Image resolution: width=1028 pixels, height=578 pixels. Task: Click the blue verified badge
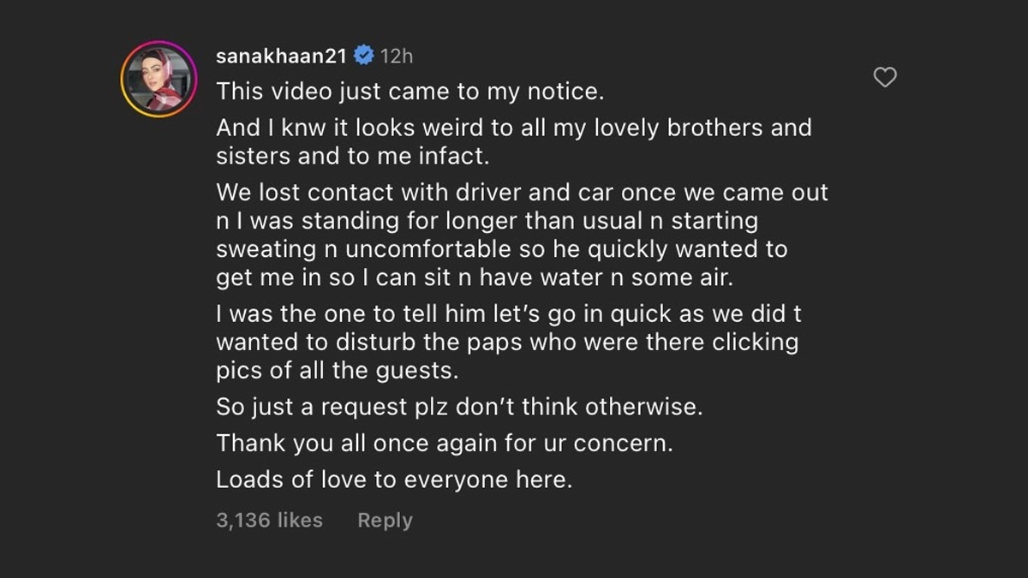(363, 57)
